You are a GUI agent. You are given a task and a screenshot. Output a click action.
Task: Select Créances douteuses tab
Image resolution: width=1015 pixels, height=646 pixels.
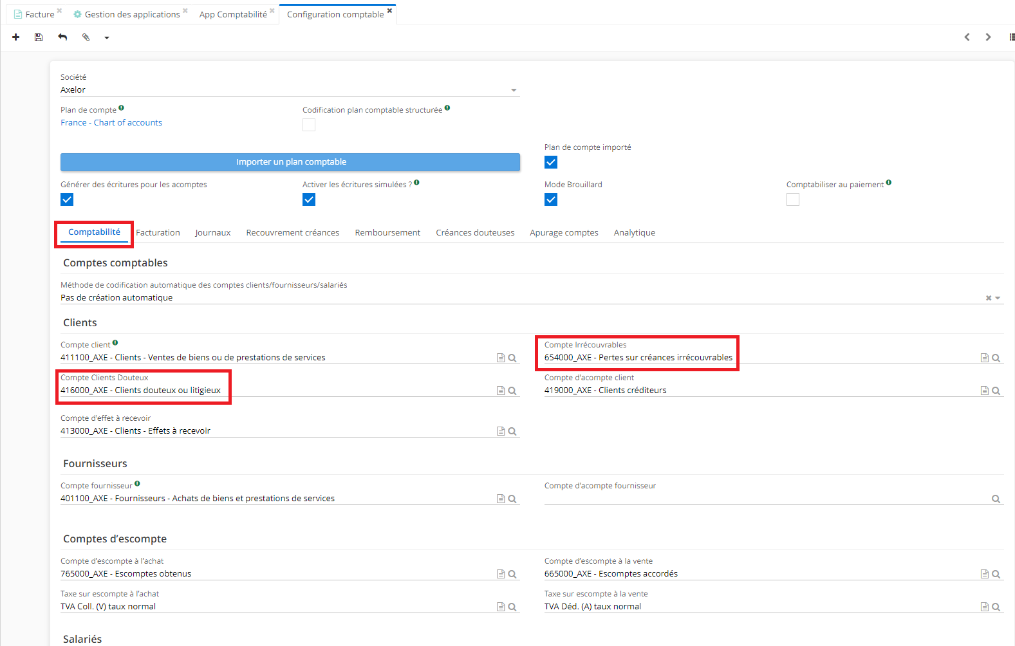tap(475, 233)
